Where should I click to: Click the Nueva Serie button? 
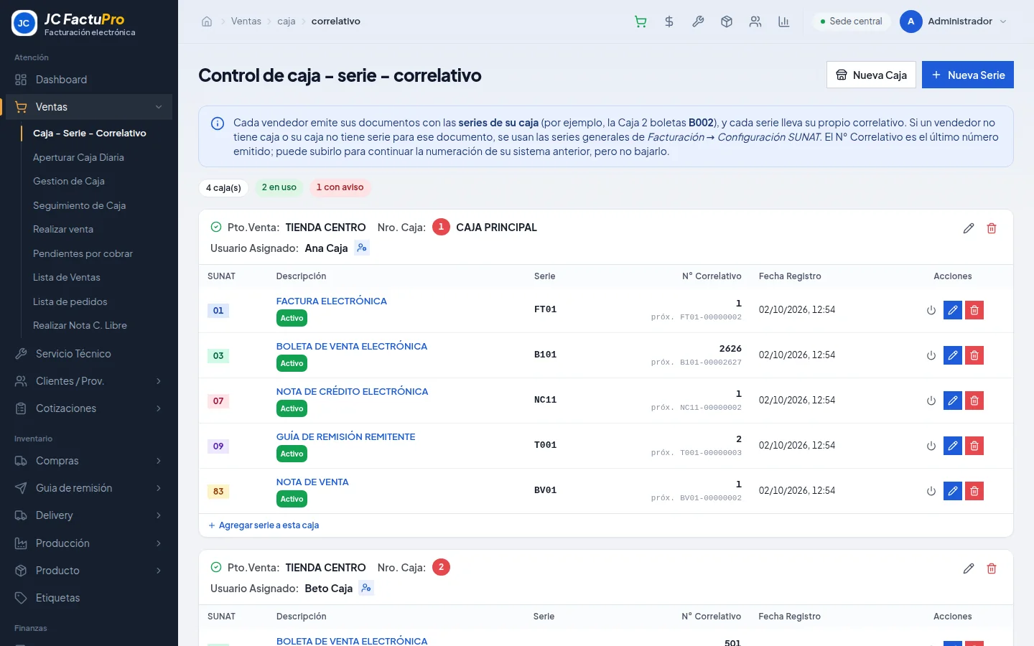(968, 75)
